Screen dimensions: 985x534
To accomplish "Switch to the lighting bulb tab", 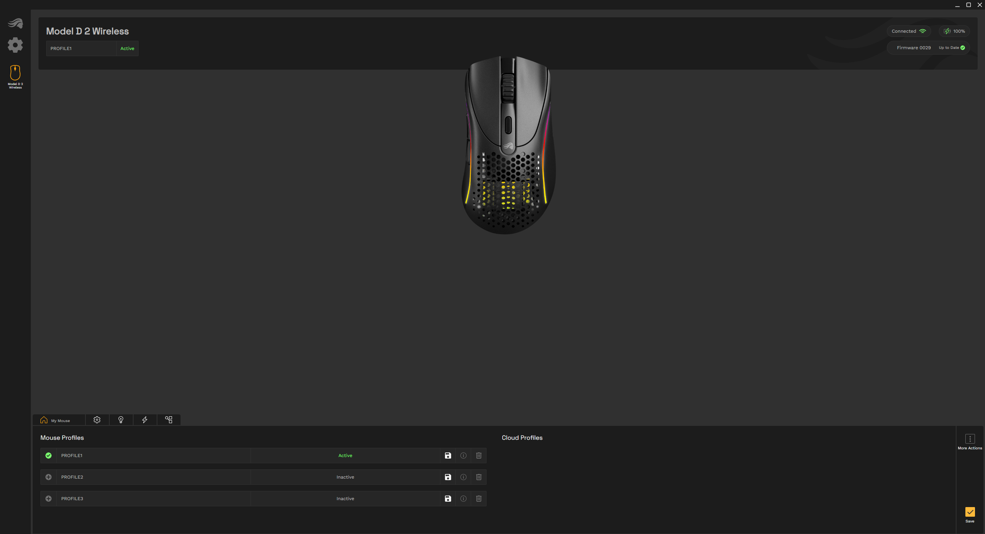I will click(x=121, y=420).
